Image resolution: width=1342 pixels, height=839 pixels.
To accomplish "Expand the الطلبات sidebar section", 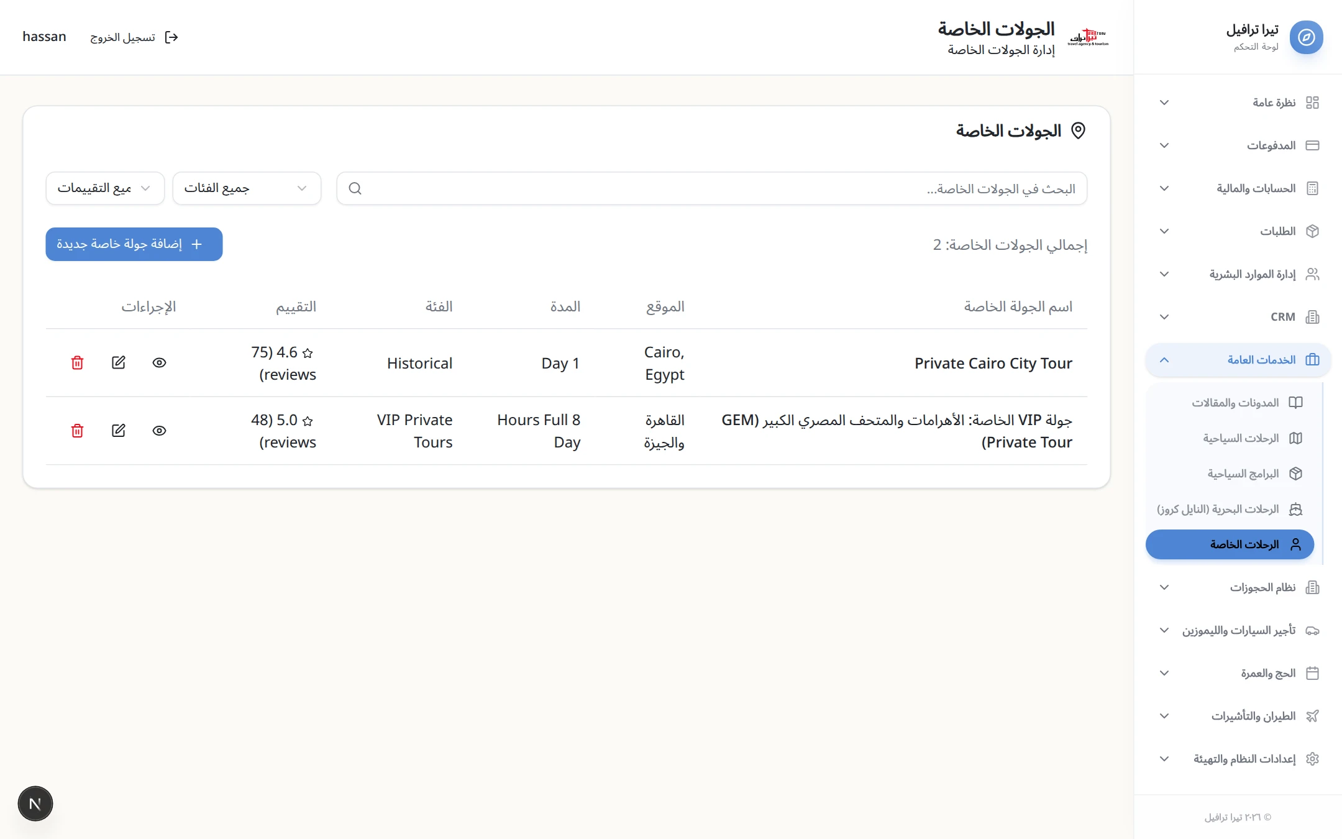I will (1238, 231).
